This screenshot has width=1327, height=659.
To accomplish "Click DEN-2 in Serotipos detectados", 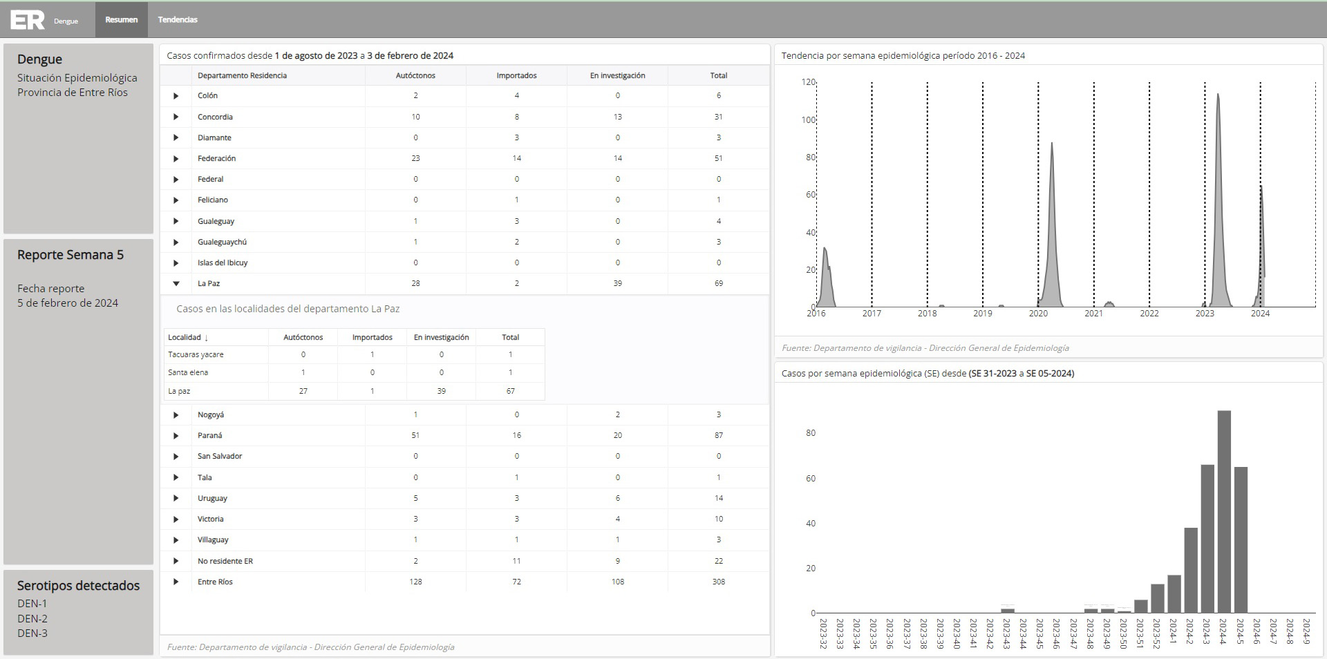I will [x=32, y=619].
